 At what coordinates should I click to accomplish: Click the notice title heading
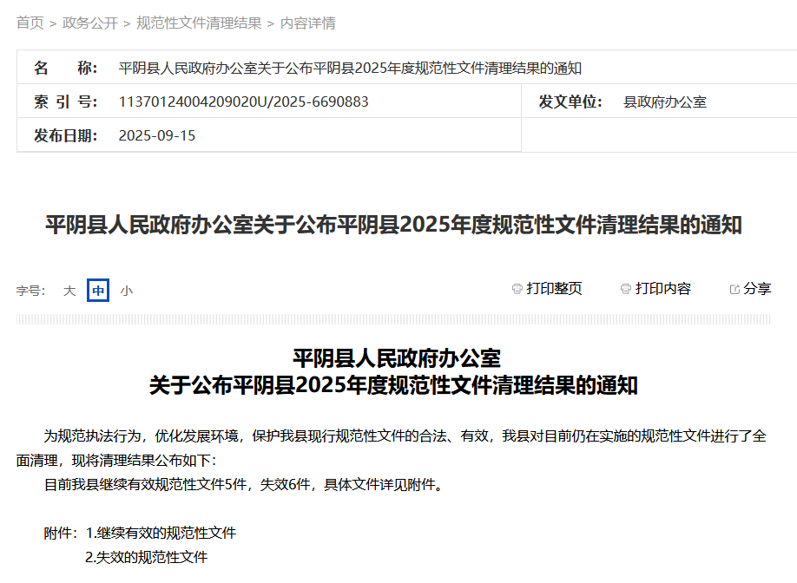click(x=398, y=225)
